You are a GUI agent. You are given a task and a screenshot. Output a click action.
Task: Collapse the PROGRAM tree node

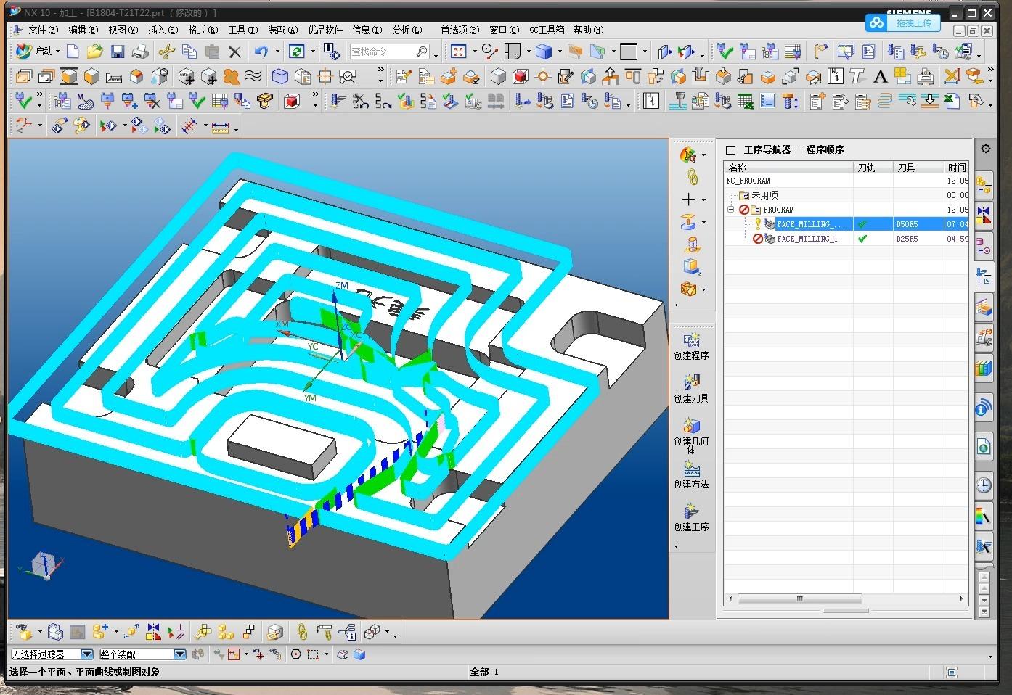731,210
